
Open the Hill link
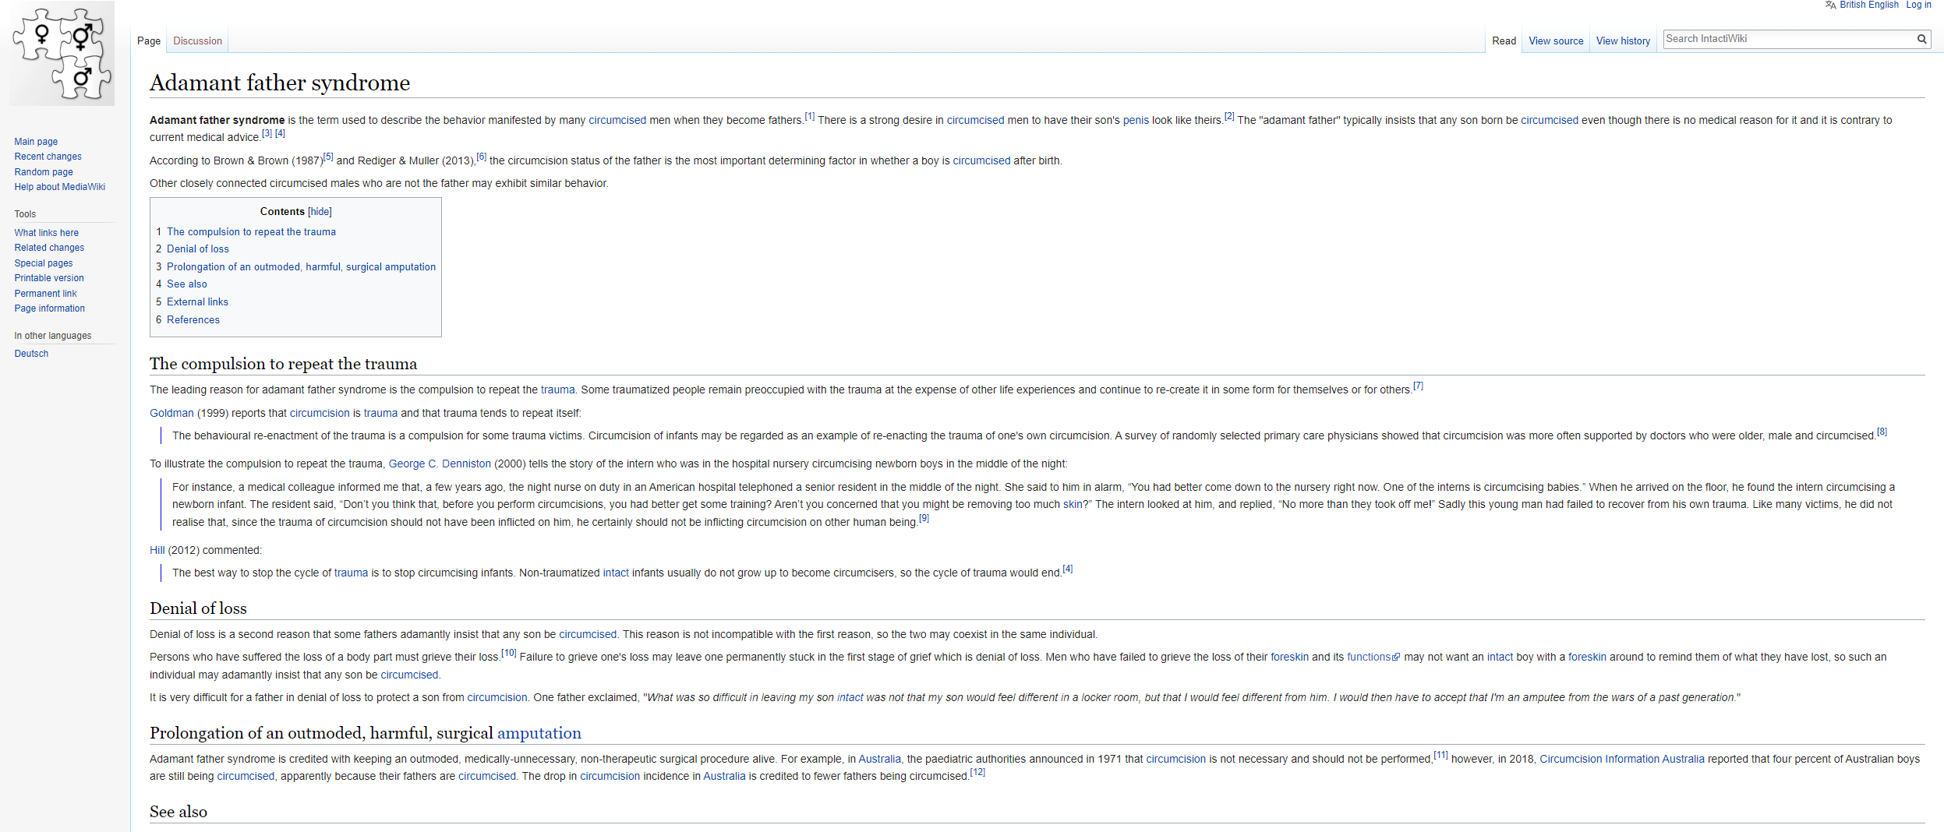point(157,551)
